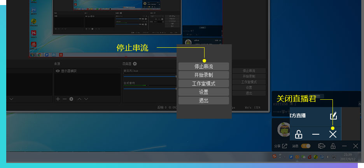This screenshot has height=168, width=364.
Task: Select the 显示器捕获 source row
Action: 87,71
